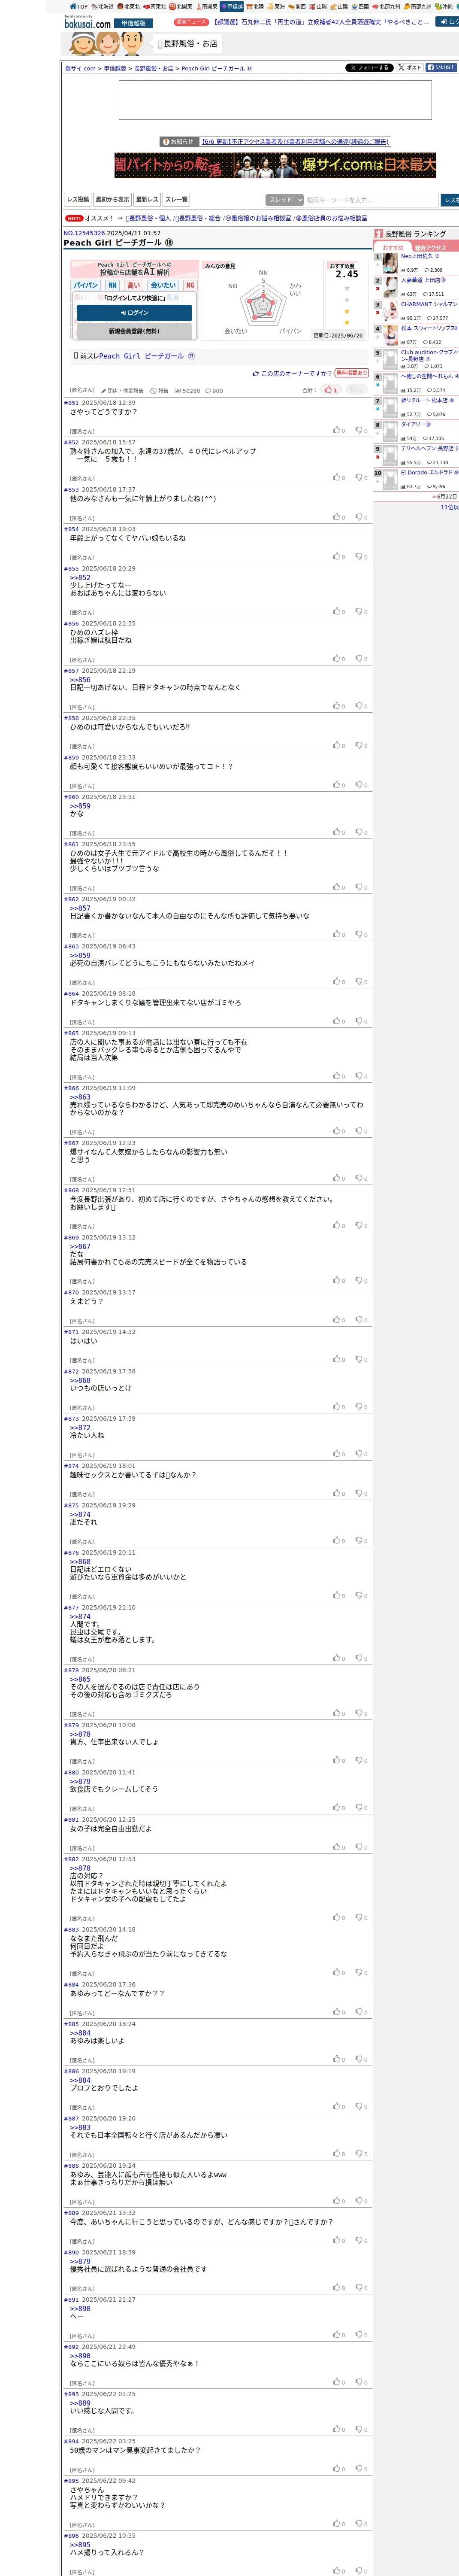Like post #851

click(x=339, y=430)
